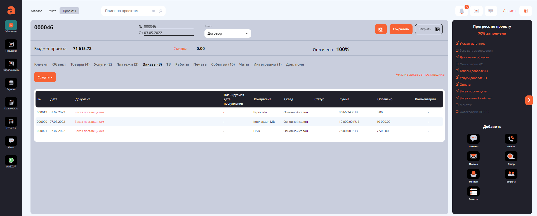The width and height of the screenshot is (537, 216).
Task: Expand the Создать dropdown button
Action: 45,77
